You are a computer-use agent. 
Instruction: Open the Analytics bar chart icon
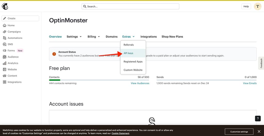coord(4,63)
